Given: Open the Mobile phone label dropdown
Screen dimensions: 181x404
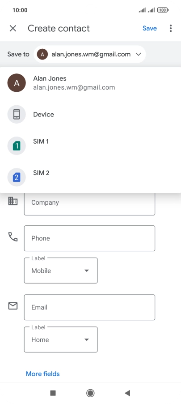Looking at the screenshot, I should click(x=61, y=271).
